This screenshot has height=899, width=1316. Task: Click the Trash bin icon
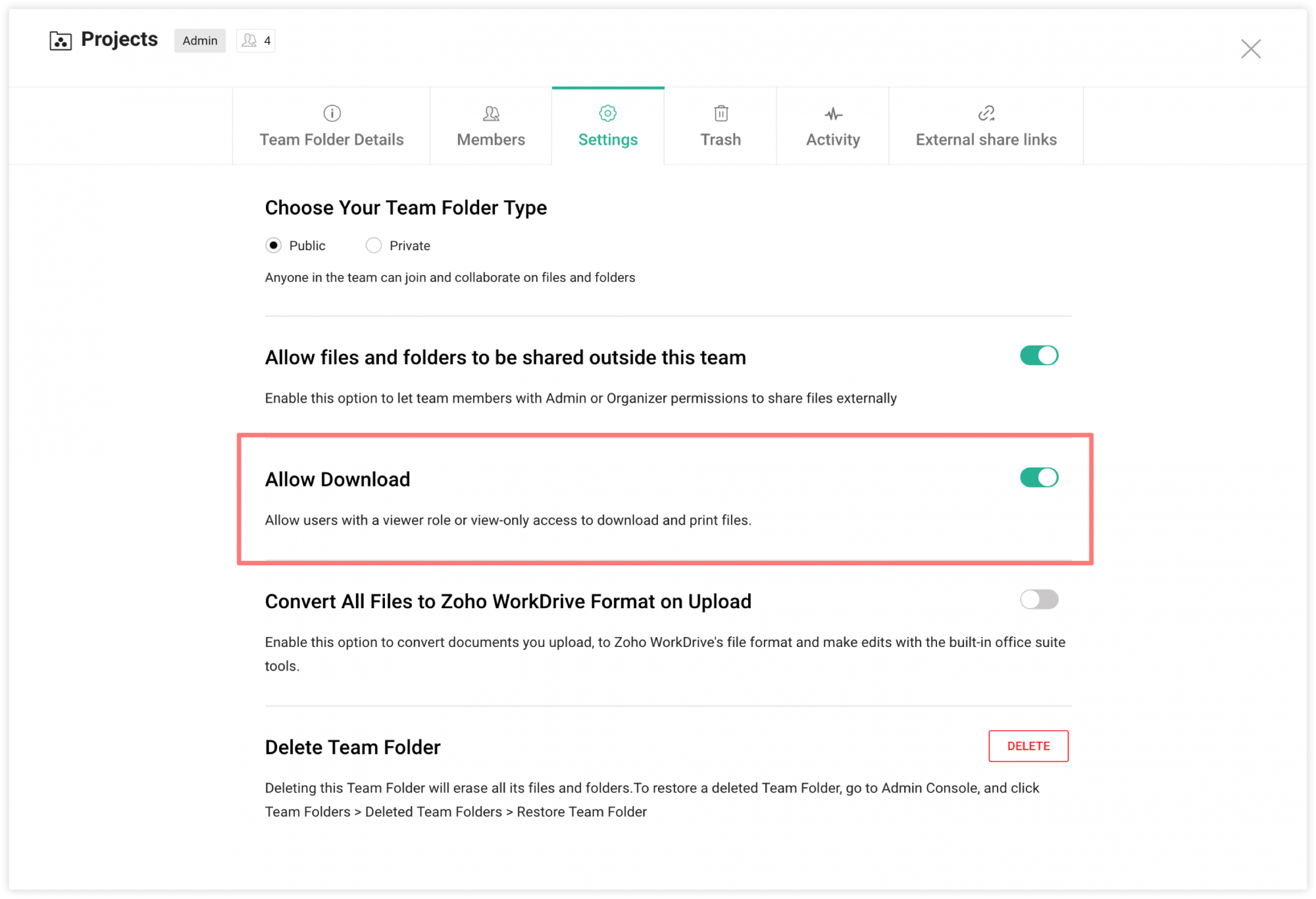point(721,113)
